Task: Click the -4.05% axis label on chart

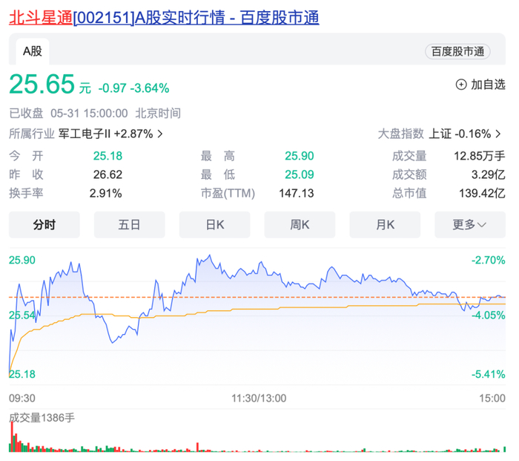Action: [488, 315]
